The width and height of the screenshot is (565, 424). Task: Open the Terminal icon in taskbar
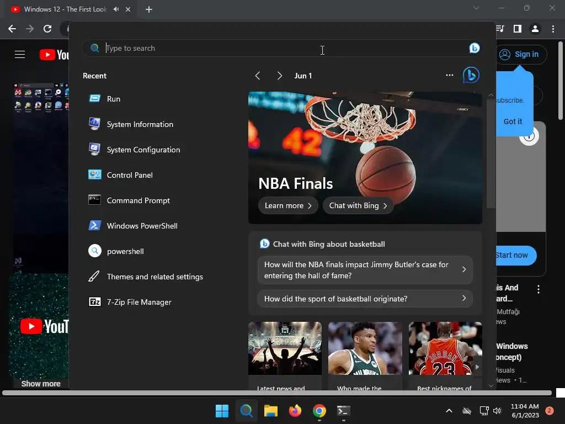coord(343,411)
